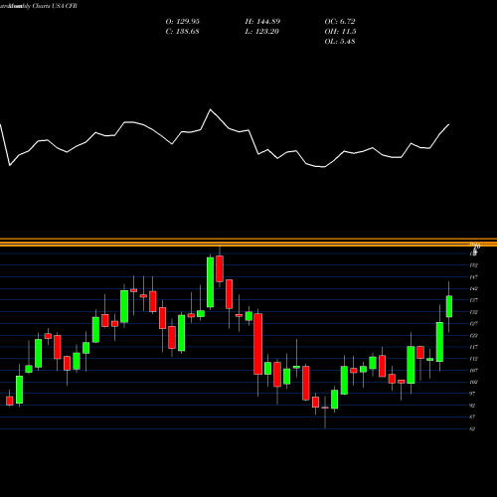Viewport: 497px width, 497px height.
Task: Click the 122 price axis label
Action: coord(473,336)
